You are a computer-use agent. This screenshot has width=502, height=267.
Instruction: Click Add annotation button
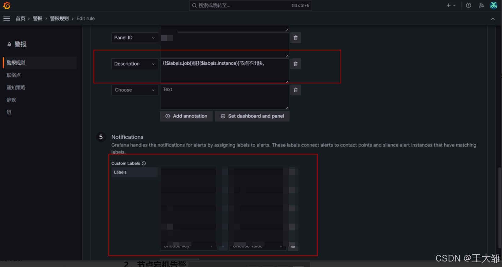point(186,116)
